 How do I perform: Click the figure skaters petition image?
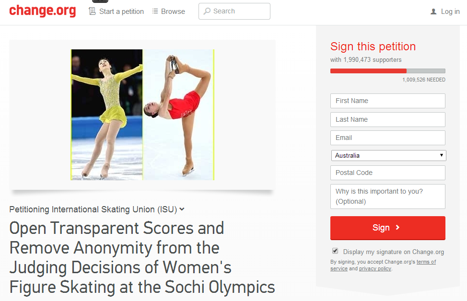click(142, 115)
